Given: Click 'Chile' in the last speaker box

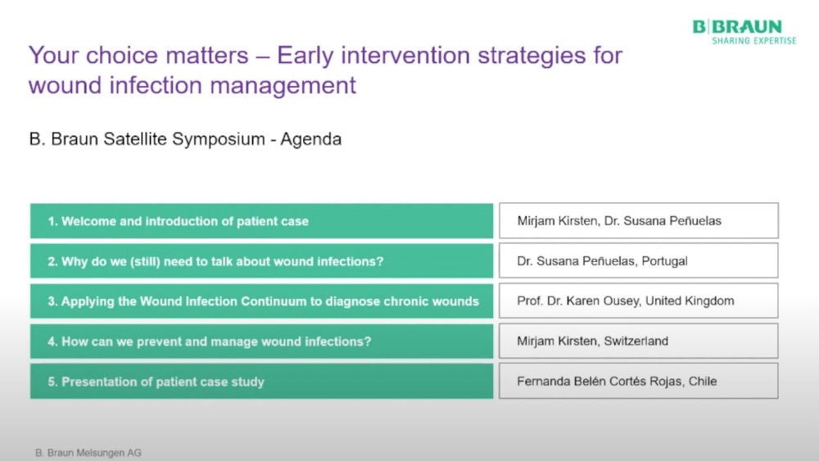Looking at the screenshot, I should (x=704, y=382).
